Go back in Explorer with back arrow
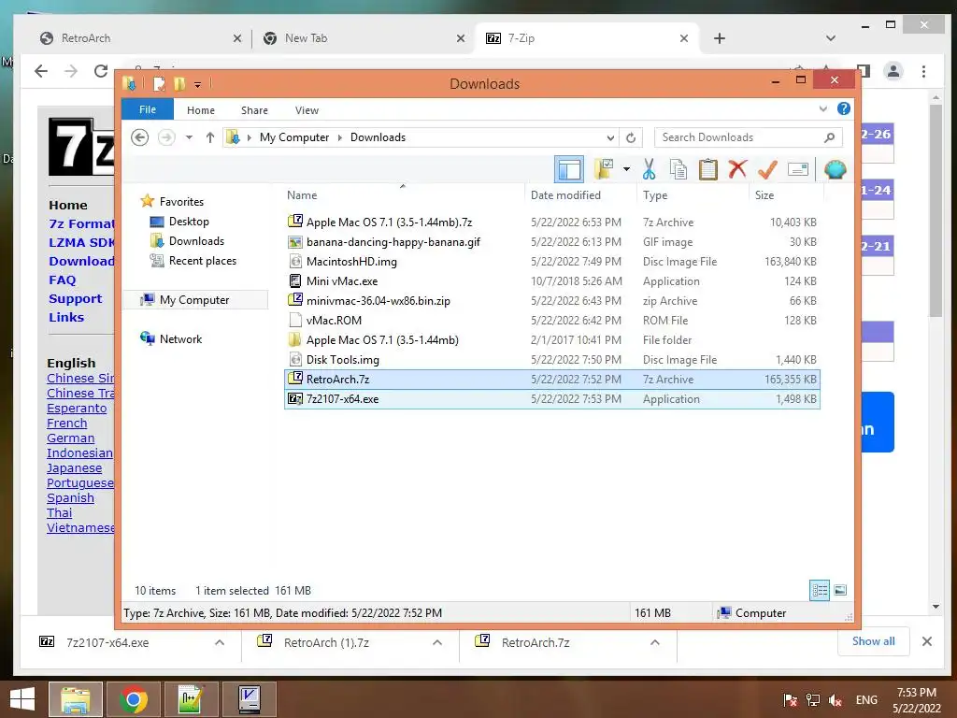This screenshot has height=718, width=957. point(140,137)
